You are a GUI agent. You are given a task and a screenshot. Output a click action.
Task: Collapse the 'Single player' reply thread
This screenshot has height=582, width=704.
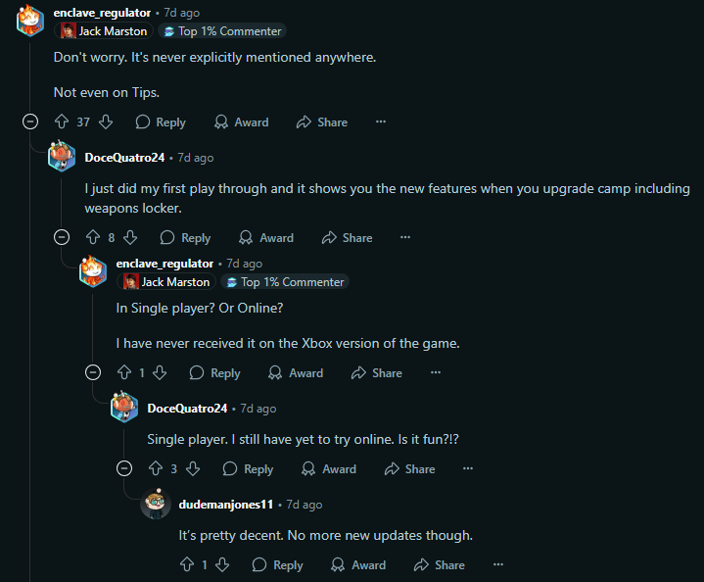(x=124, y=469)
